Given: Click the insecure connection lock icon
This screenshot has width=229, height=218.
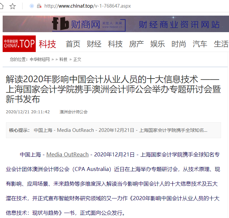Looking at the screenshot, I should [39, 6].
